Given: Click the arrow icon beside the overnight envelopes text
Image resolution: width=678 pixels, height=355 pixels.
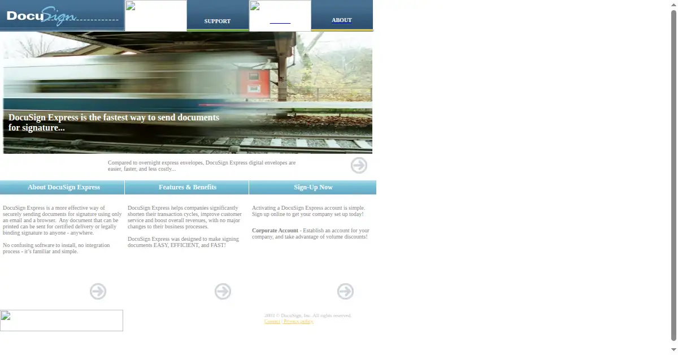Looking at the screenshot, I should (359, 165).
